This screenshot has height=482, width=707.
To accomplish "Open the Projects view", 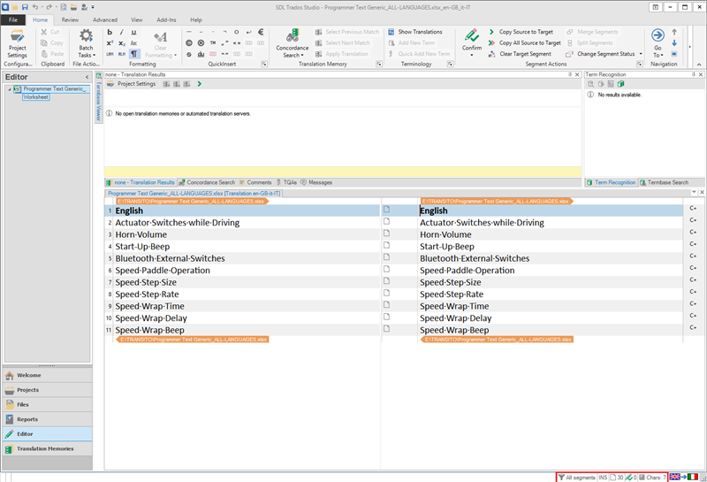I will [48, 390].
